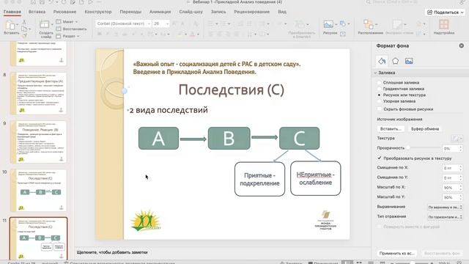Open the font name dropdown (Corbel)
The image size is (469, 264).
[149, 23]
